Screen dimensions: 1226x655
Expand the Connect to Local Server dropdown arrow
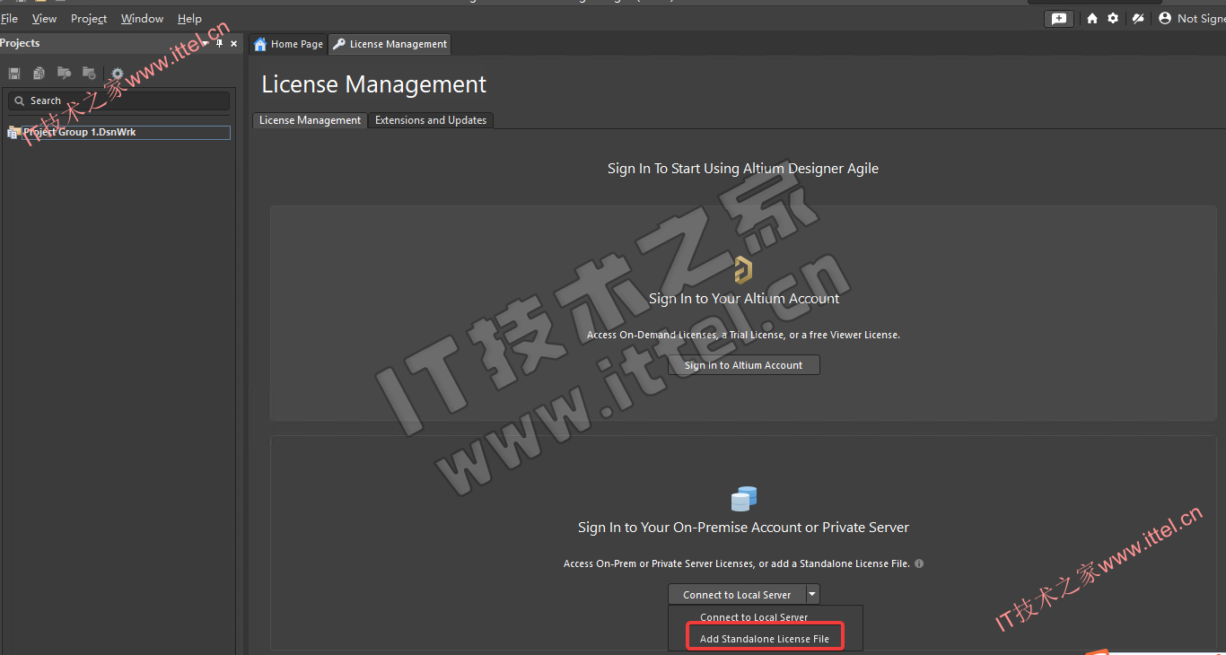812,594
